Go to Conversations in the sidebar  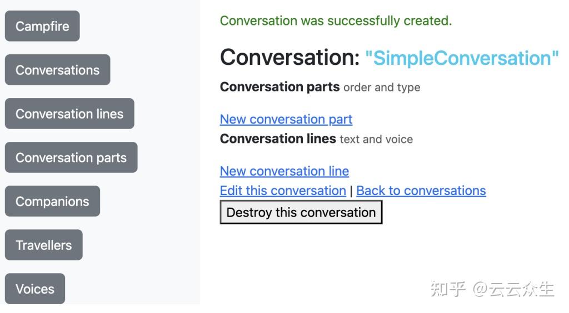57,70
